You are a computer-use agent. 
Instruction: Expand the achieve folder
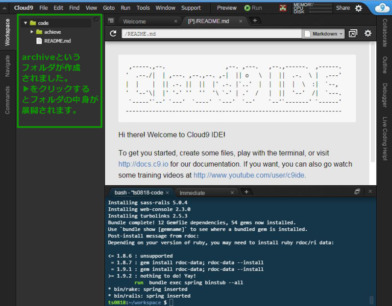[32, 32]
